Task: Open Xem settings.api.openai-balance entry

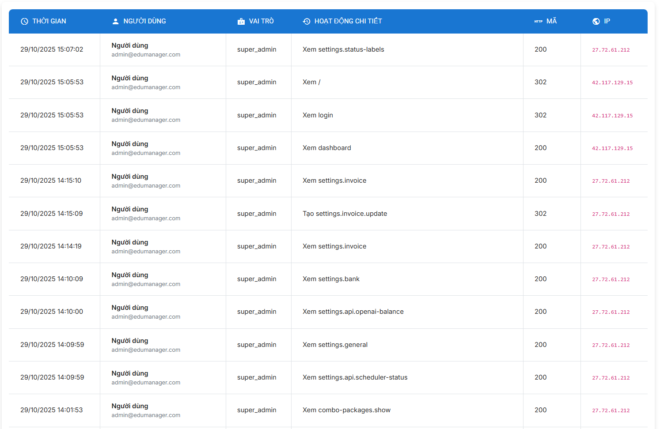Action: 353,312
